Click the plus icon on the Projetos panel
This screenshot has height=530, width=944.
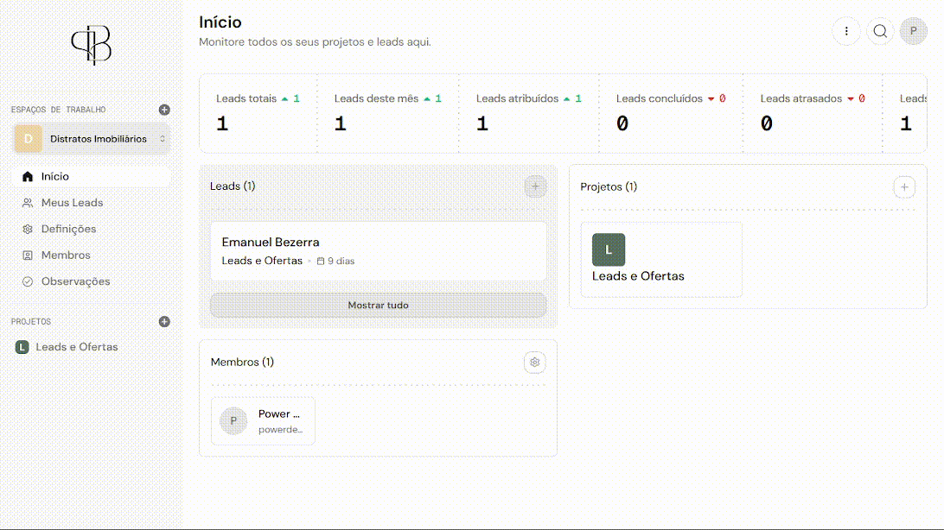pos(904,186)
